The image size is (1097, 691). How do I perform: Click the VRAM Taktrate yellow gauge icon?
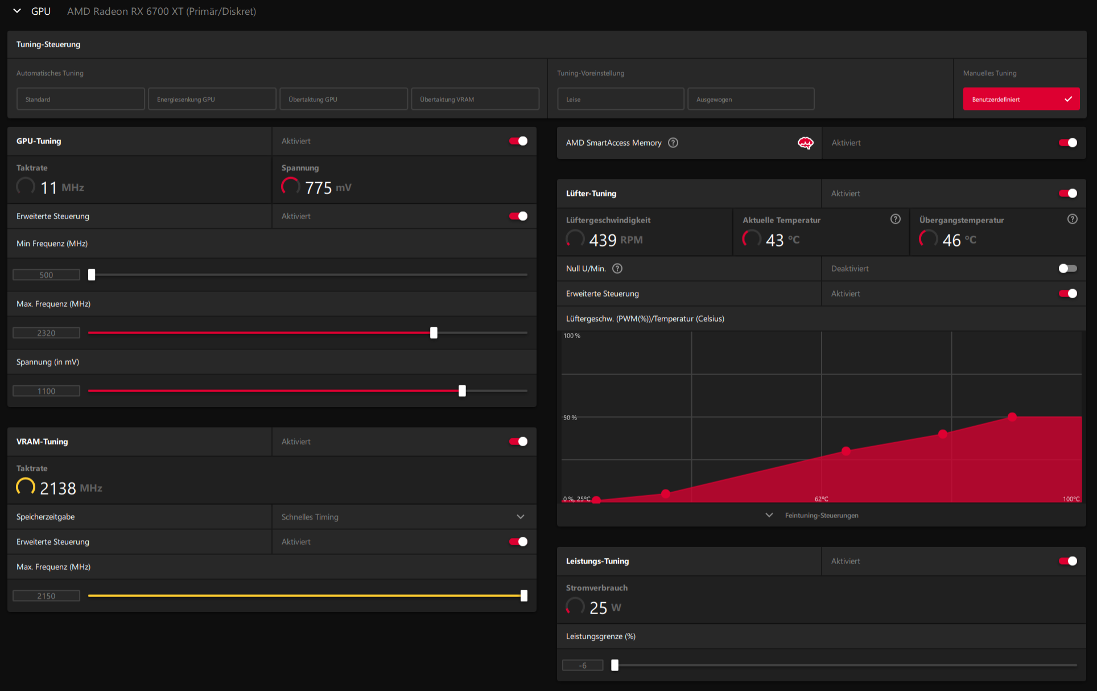(26, 487)
